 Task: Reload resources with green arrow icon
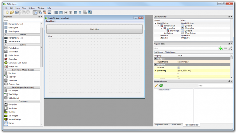[x=161, y=85]
